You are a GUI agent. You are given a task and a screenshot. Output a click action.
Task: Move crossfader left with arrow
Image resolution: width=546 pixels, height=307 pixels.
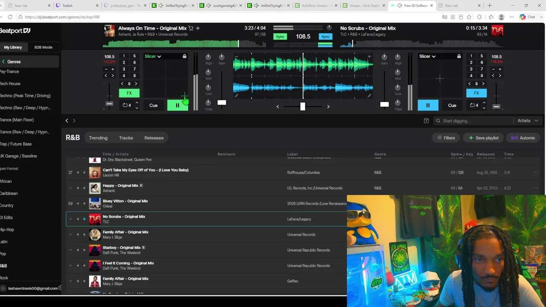click(x=278, y=107)
